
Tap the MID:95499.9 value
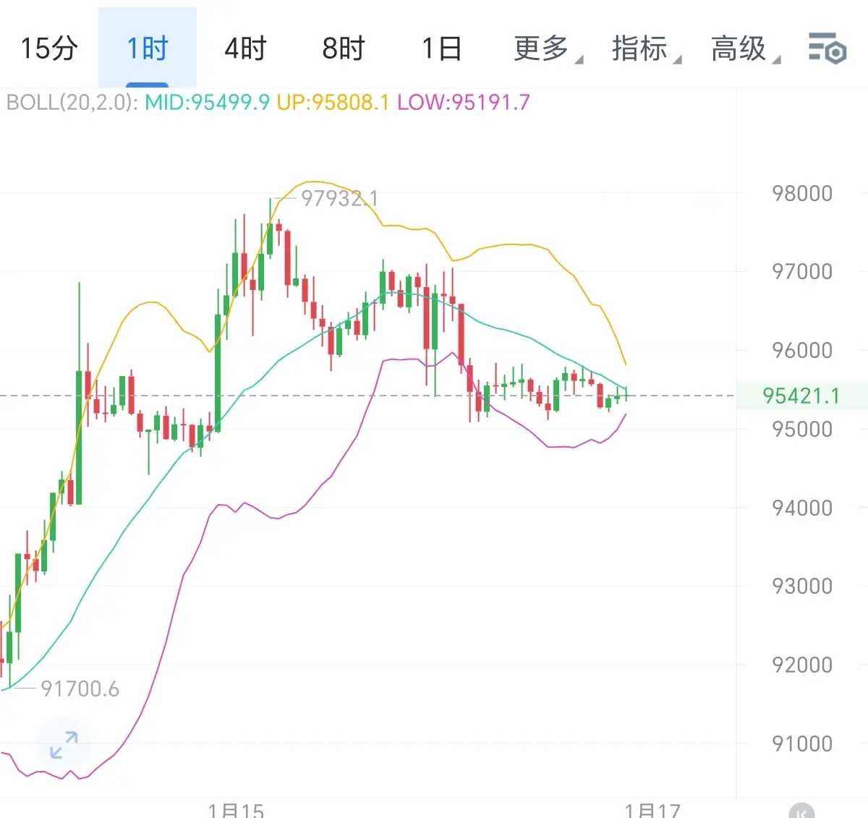[x=207, y=102]
